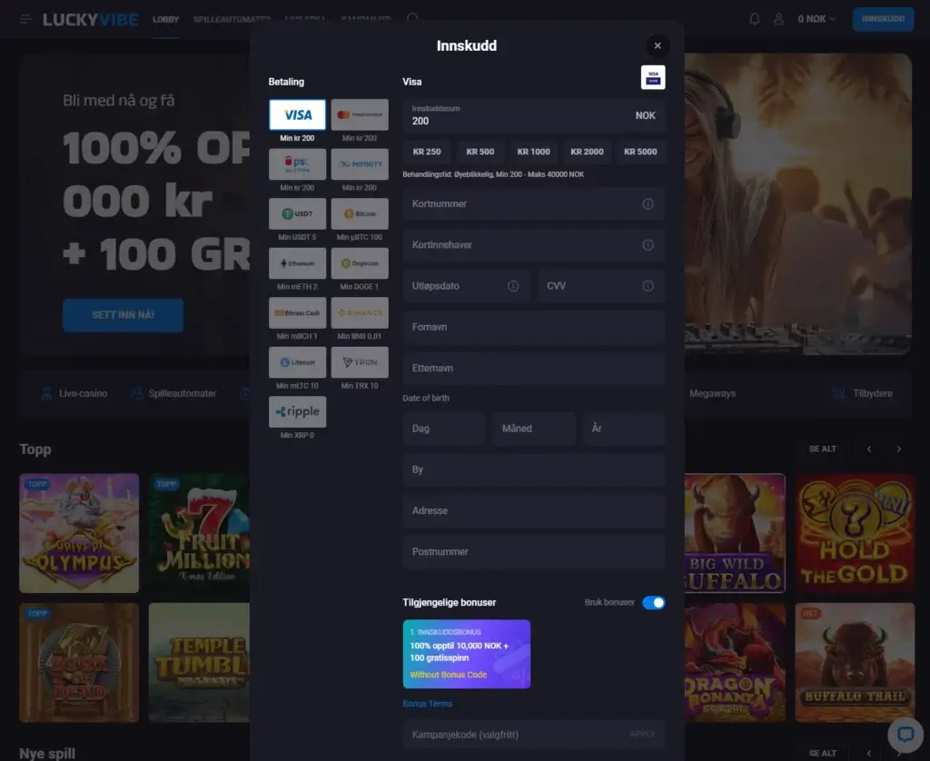Focus the Kampanjekode input field

[534, 735]
